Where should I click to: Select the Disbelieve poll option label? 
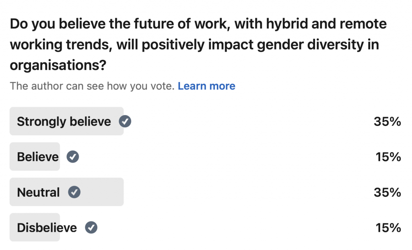[47, 227]
